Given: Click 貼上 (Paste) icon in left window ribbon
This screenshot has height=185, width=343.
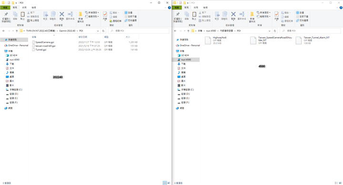Looking at the screenshot, I should pyautogui.click(x=22, y=14).
